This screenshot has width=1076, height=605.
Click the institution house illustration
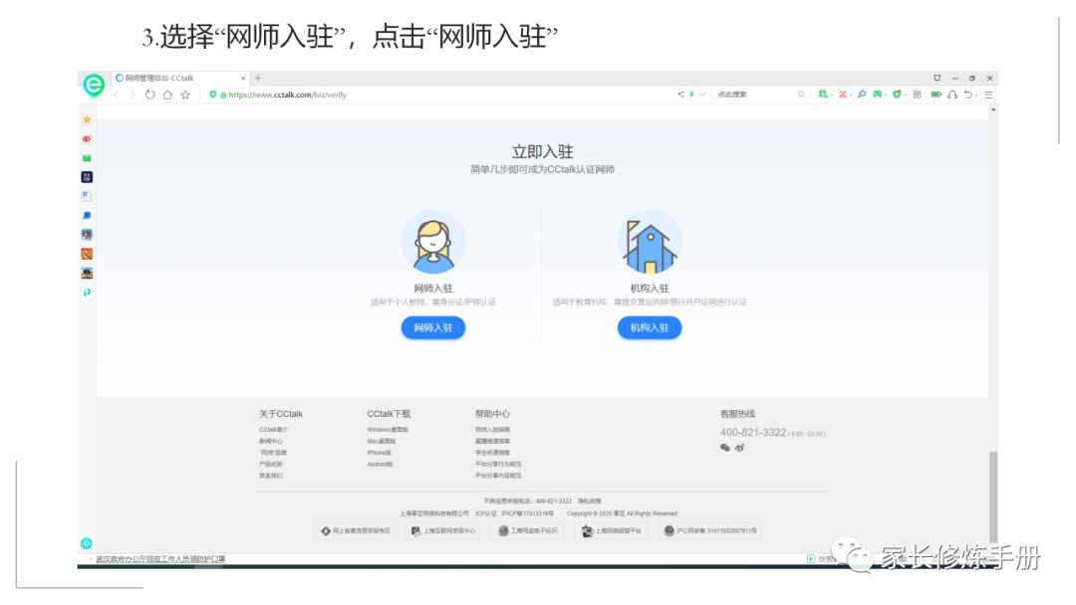(x=650, y=243)
